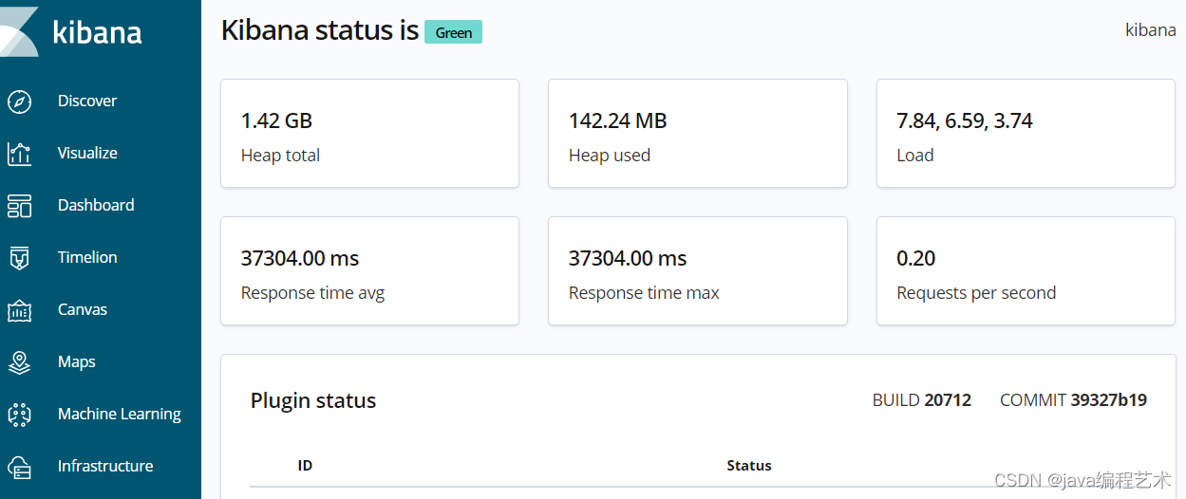Click the Green status badge
The width and height of the screenshot is (1186, 499).
tap(453, 32)
